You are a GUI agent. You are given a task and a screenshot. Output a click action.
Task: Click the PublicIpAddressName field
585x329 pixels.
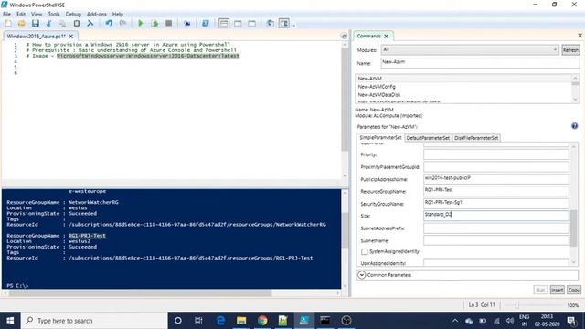point(496,179)
